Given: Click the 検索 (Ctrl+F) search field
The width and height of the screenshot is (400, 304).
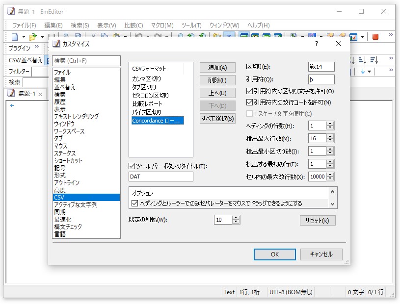Looking at the screenshot, I should 85,61.
